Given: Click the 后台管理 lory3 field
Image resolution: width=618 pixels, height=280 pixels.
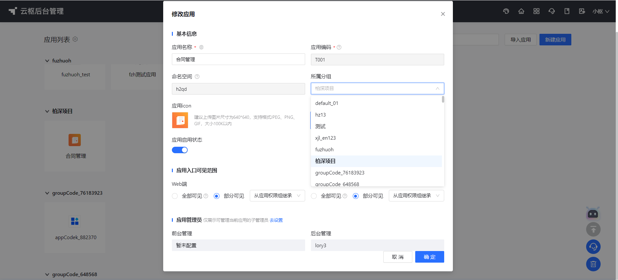Looking at the screenshot, I should [x=377, y=245].
